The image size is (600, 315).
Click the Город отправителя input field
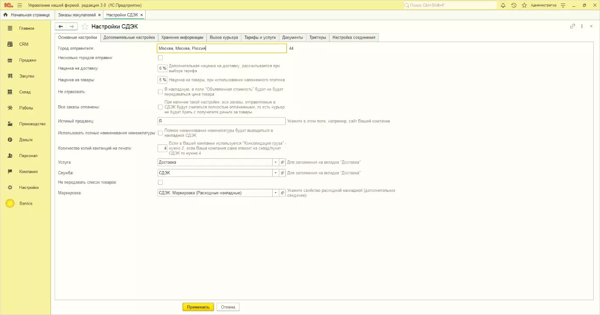click(222, 48)
